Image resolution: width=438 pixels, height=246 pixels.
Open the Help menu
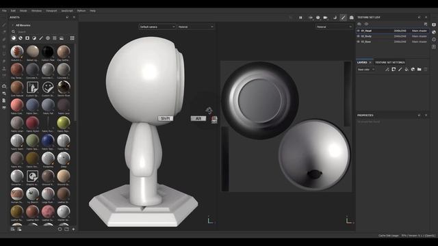pyautogui.click(x=93, y=11)
